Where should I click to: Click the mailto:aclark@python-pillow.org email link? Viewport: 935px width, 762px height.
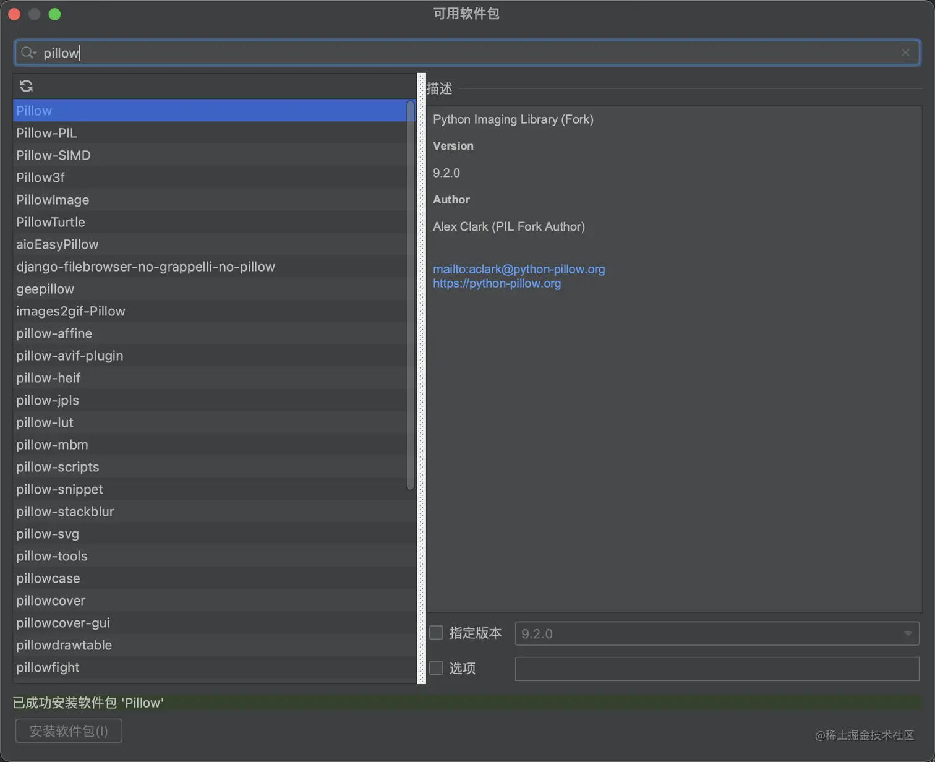tap(519, 269)
